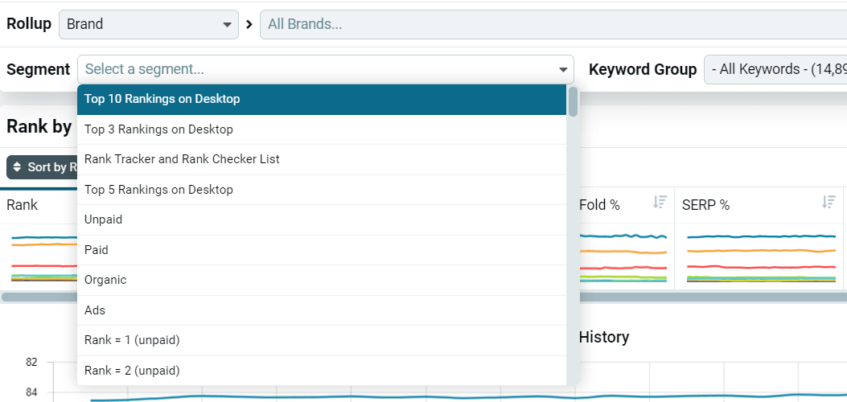The width and height of the screenshot is (847, 402).
Task: Open the Rollup Brand dropdown
Action: pyautogui.click(x=149, y=24)
